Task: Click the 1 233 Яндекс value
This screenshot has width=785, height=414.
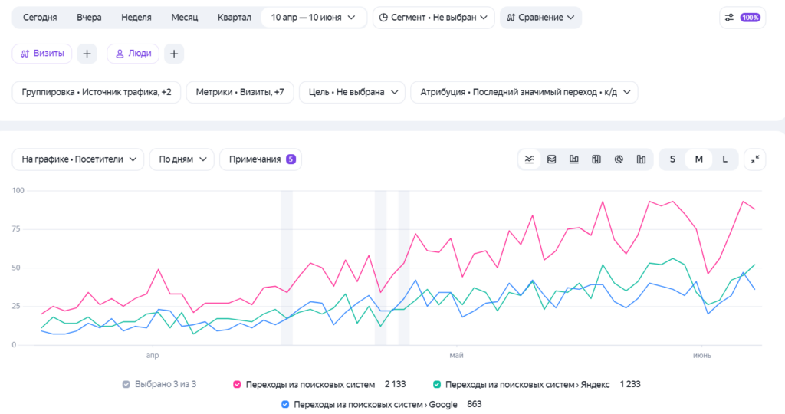Action: 630,384
